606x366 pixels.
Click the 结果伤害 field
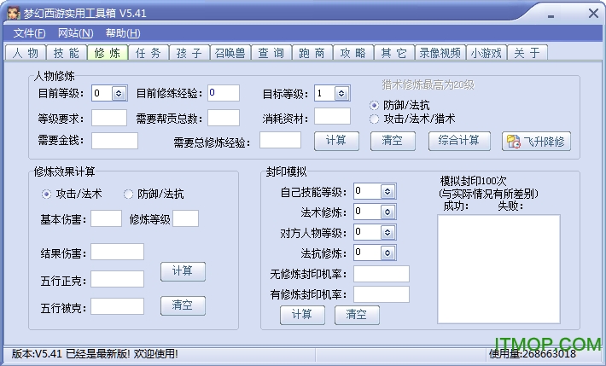[x=118, y=252]
